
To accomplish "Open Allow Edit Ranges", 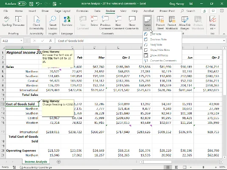I will [185, 23].
